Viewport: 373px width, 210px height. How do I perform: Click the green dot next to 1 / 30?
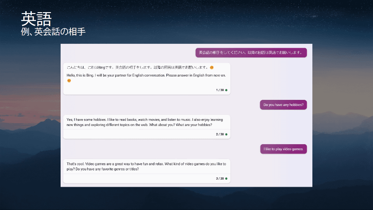226,90
